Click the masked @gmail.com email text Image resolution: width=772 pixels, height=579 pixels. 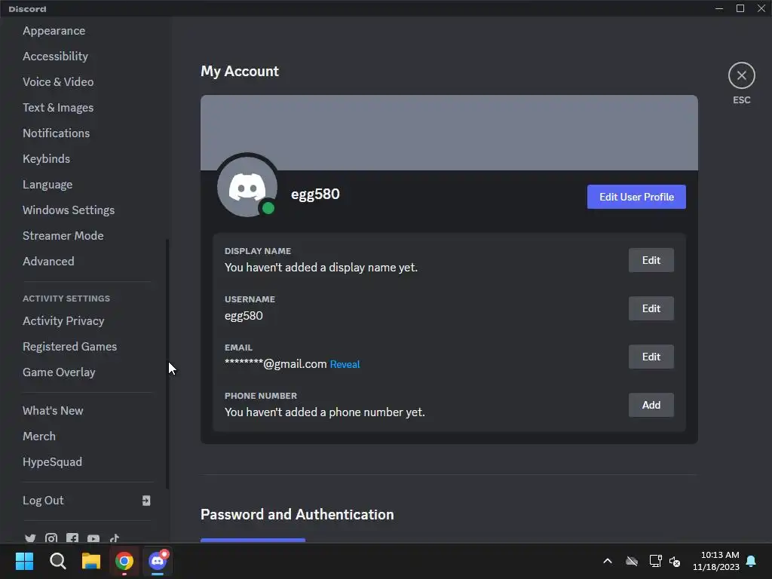tap(276, 364)
